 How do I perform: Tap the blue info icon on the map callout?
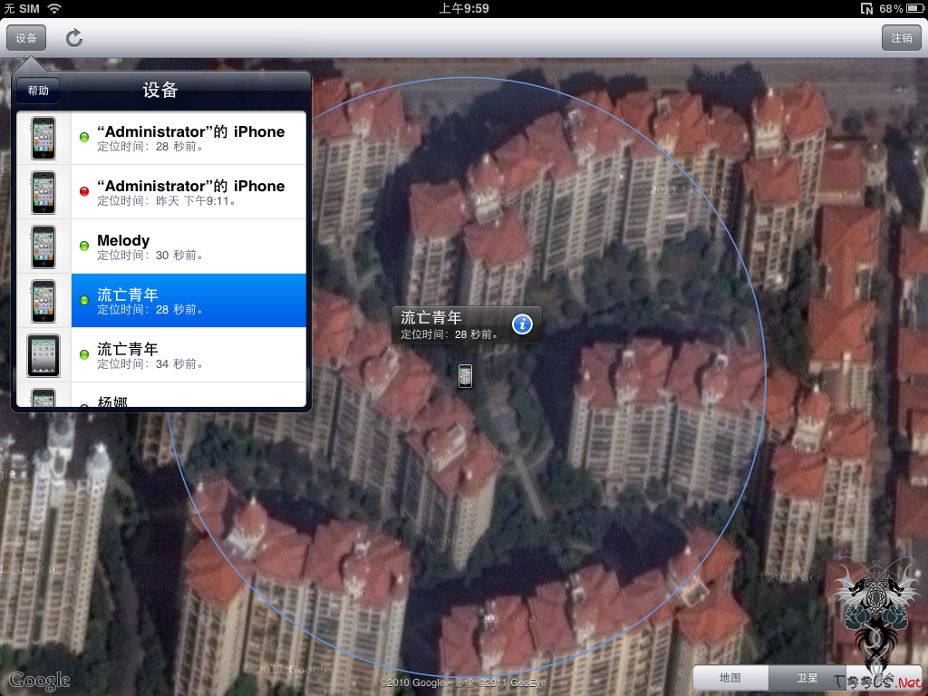point(522,324)
